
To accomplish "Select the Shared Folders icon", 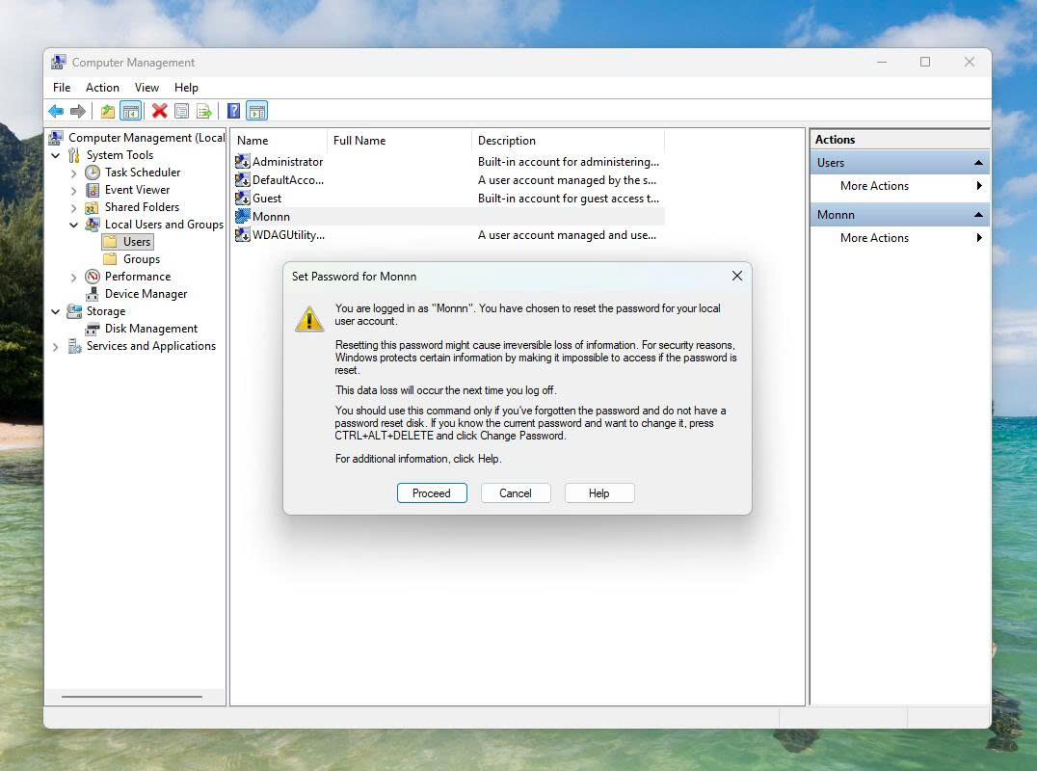I will [x=92, y=207].
